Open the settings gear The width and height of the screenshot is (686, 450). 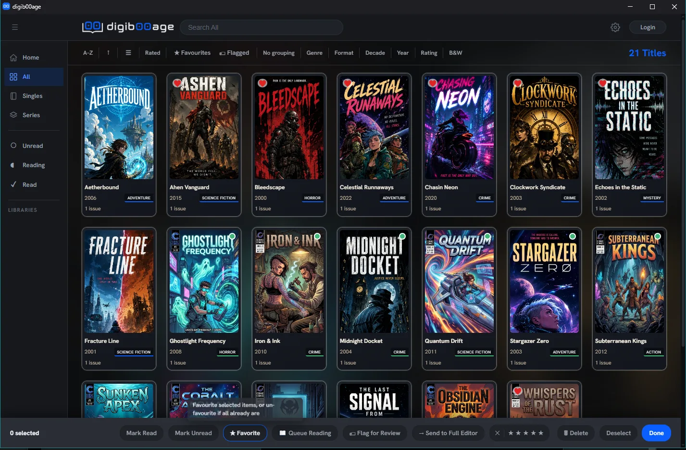pos(615,27)
